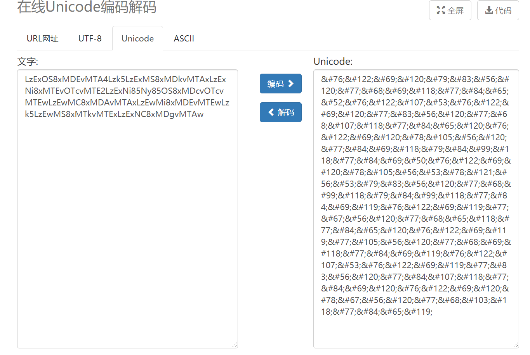
Task: Click the 全屏 button for fullscreen mode
Action: (x=450, y=10)
